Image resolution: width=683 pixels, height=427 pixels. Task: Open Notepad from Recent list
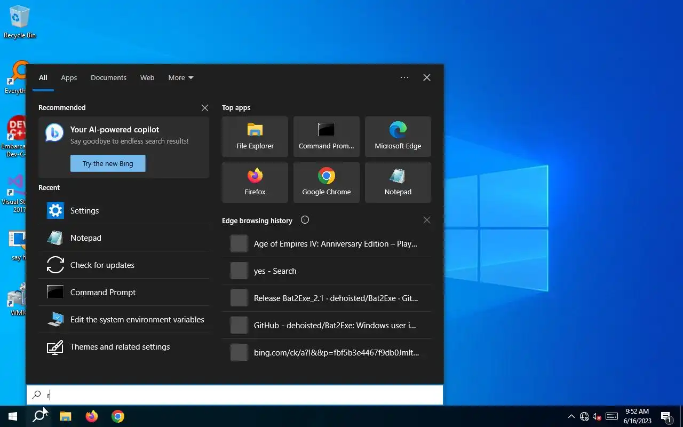tap(124, 238)
